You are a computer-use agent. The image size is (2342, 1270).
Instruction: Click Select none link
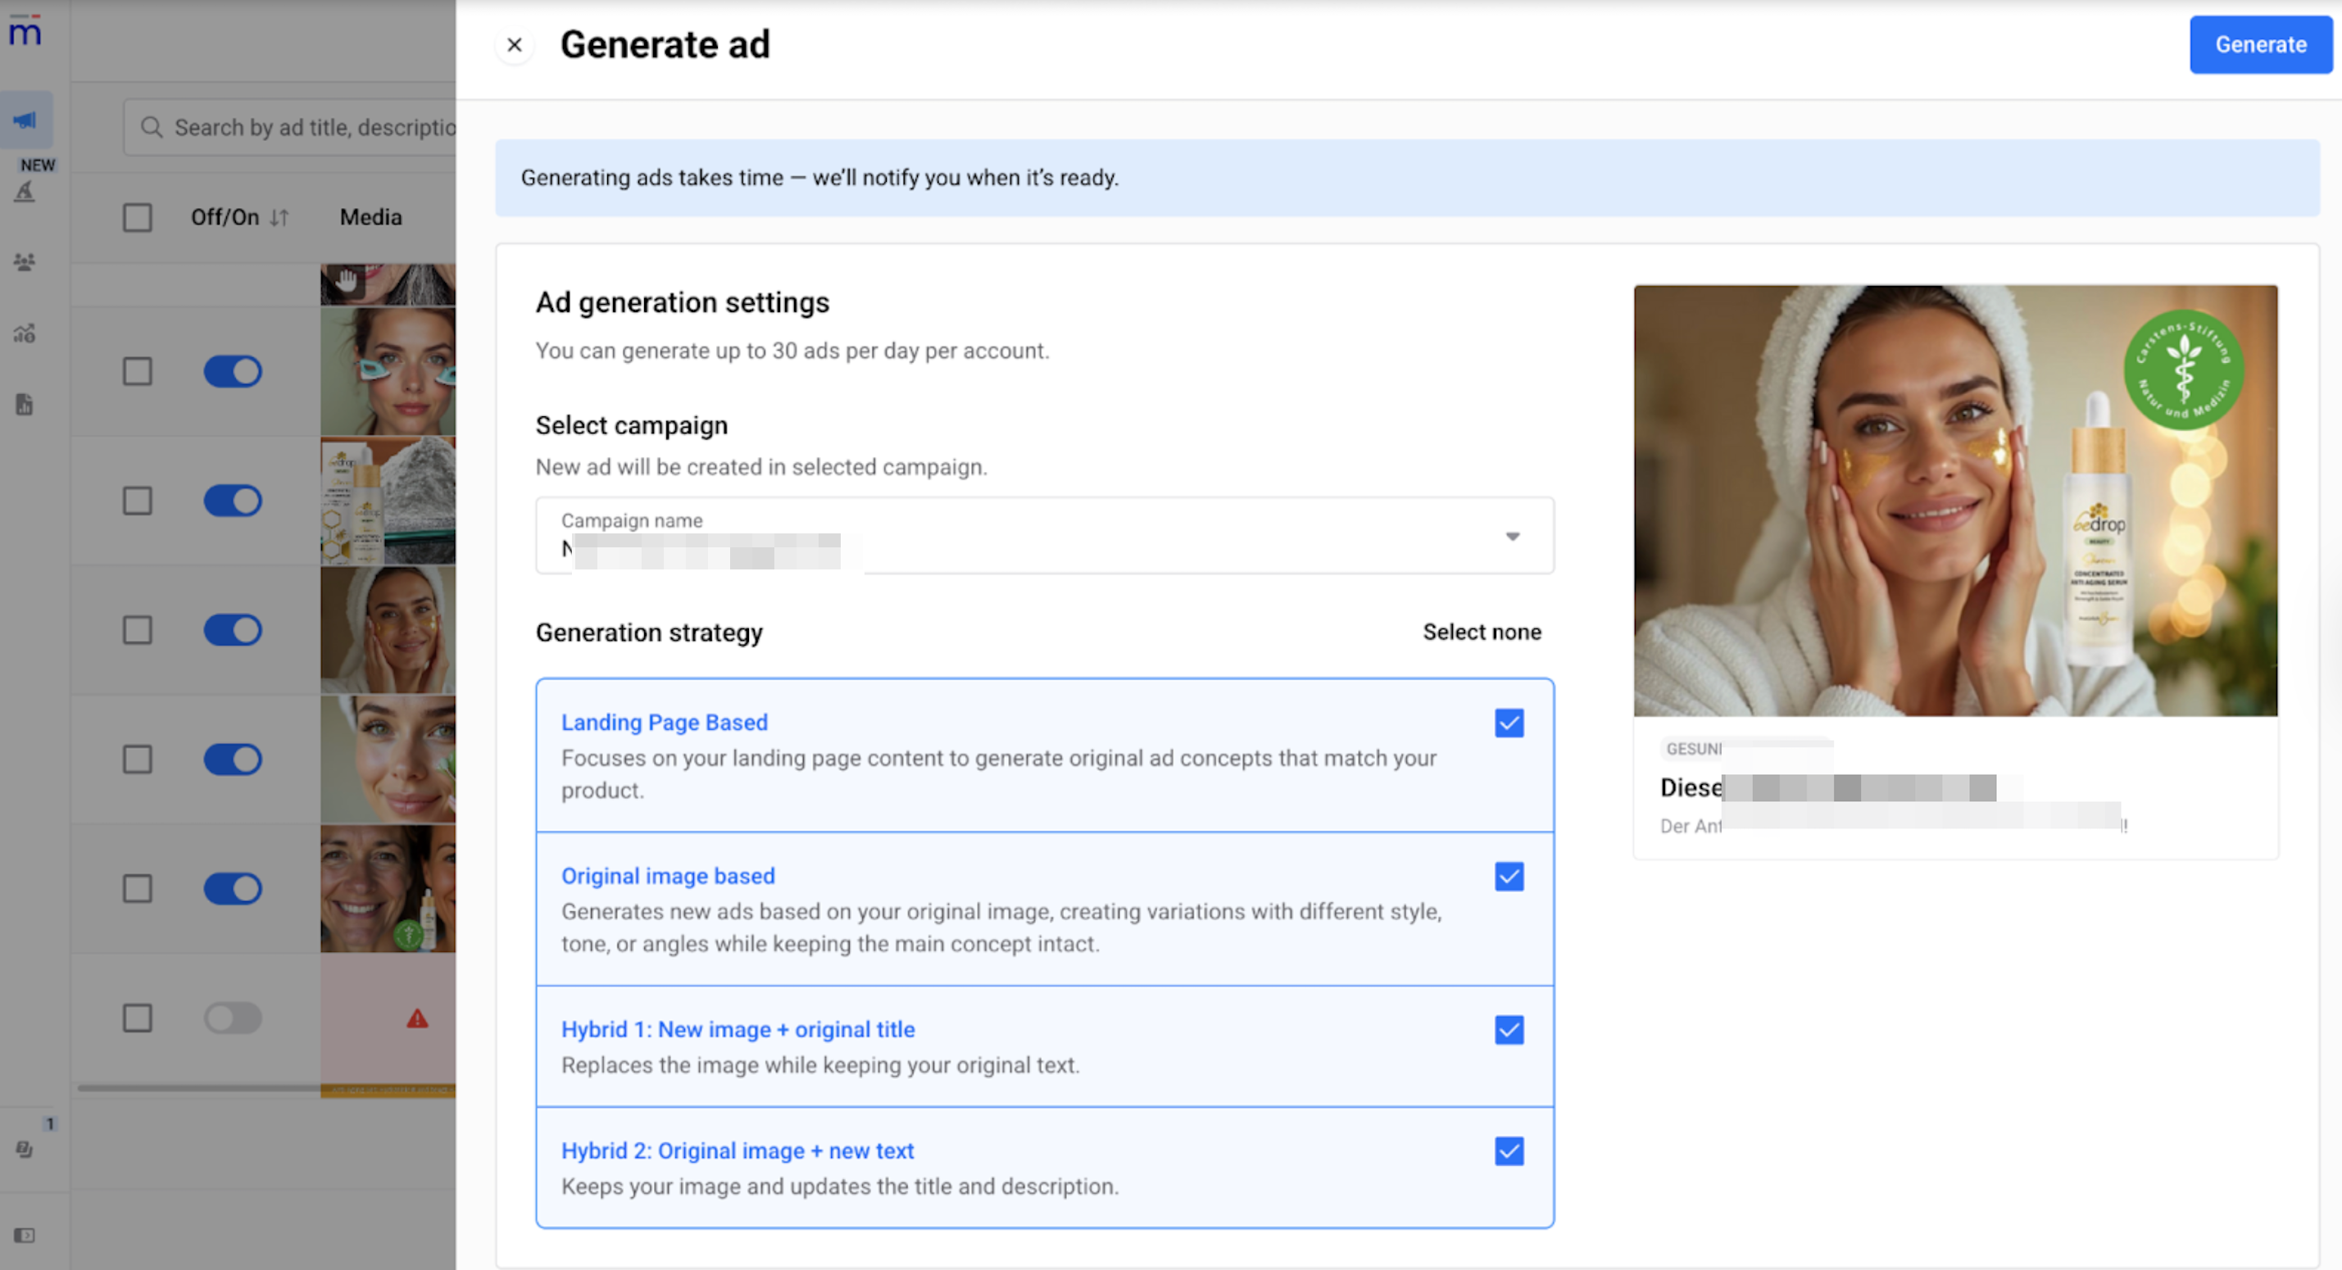tap(1481, 632)
